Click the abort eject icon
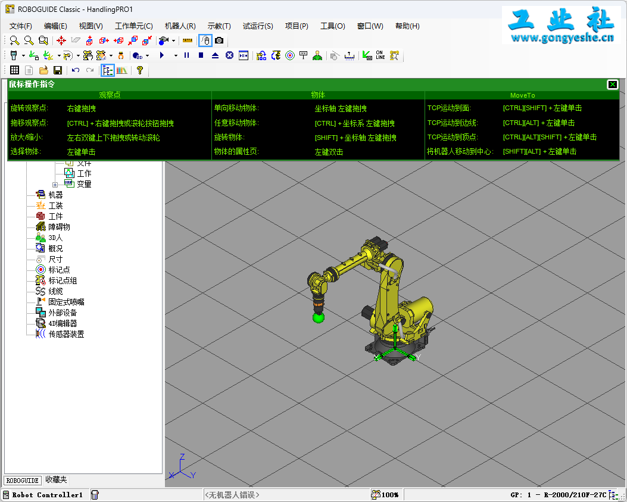Screen dimensions: 627x502 tap(215, 55)
